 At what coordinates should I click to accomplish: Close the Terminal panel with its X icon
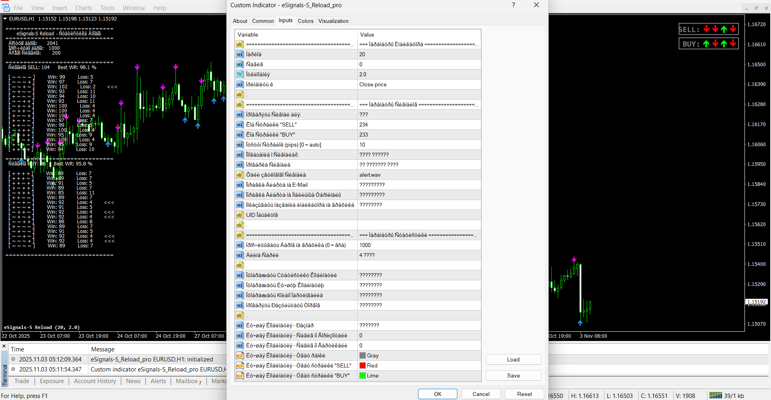click(4, 346)
